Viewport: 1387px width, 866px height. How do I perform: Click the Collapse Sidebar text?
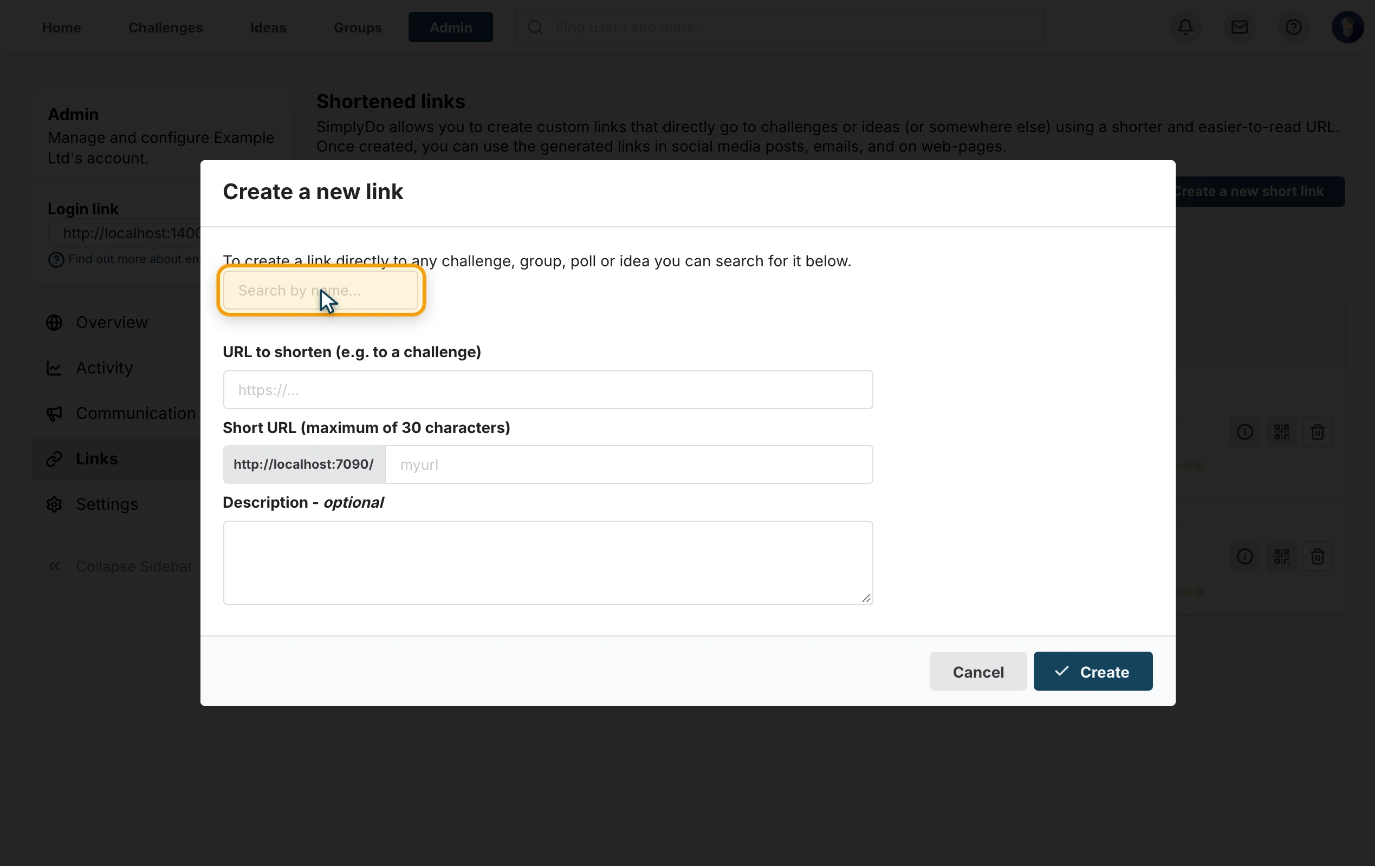(134, 567)
